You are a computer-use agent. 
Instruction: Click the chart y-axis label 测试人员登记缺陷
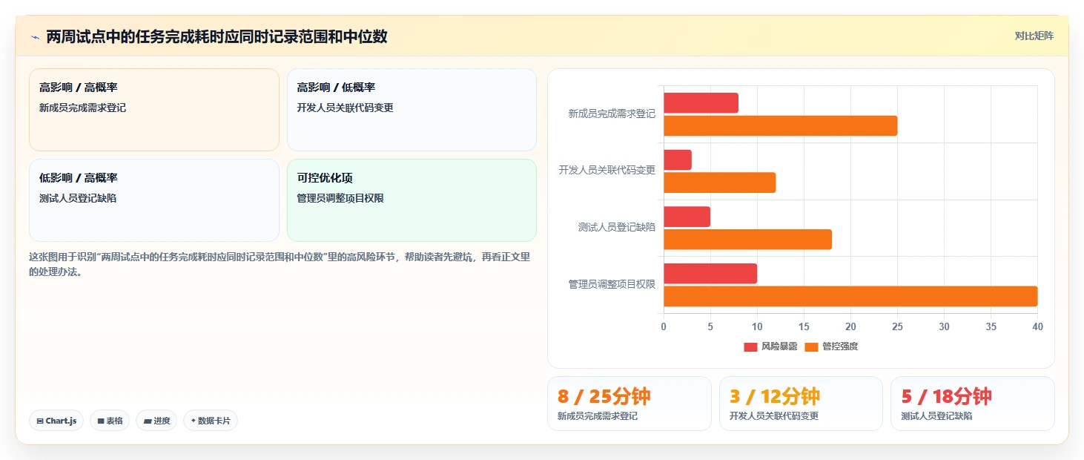[x=617, y=228]
